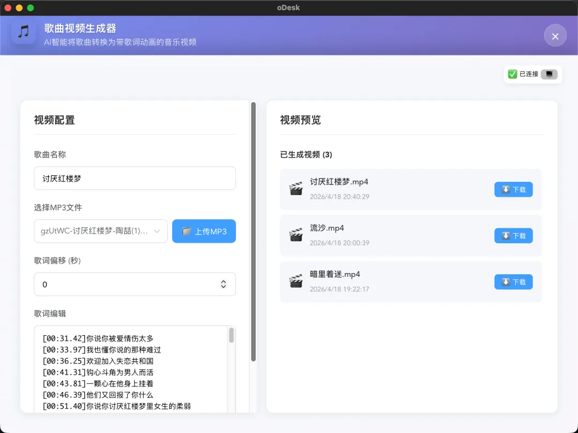Click the green connected checkmark icon
This screenshot has height=433, width=578.
click(x=512, y=74)
